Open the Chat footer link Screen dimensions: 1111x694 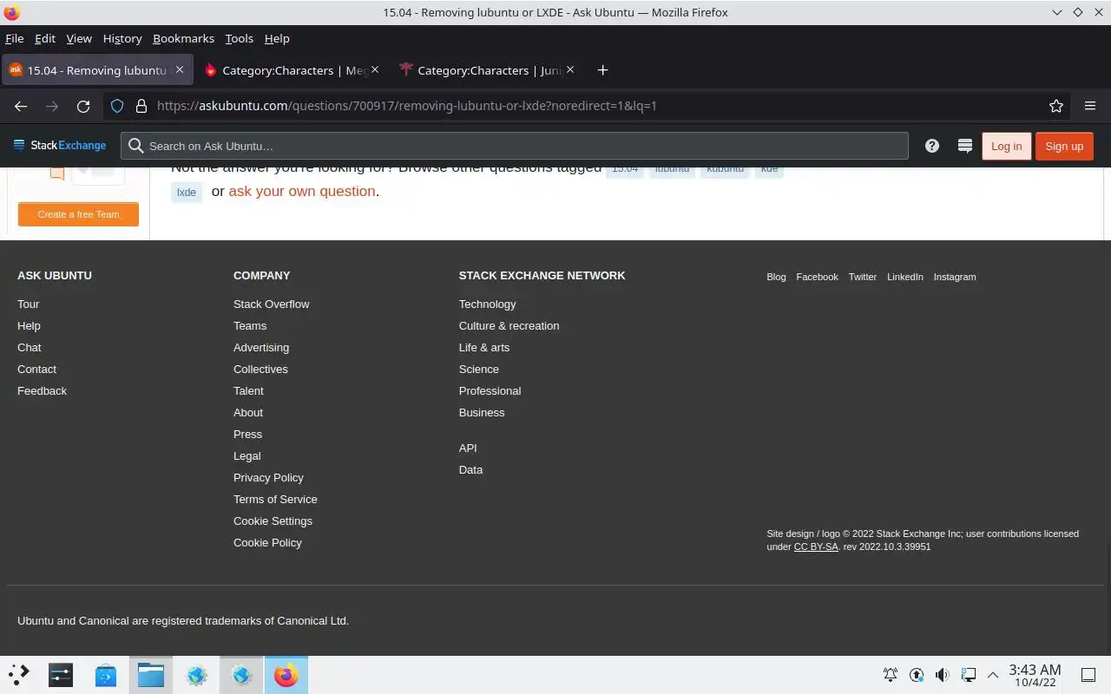[29, 347]
